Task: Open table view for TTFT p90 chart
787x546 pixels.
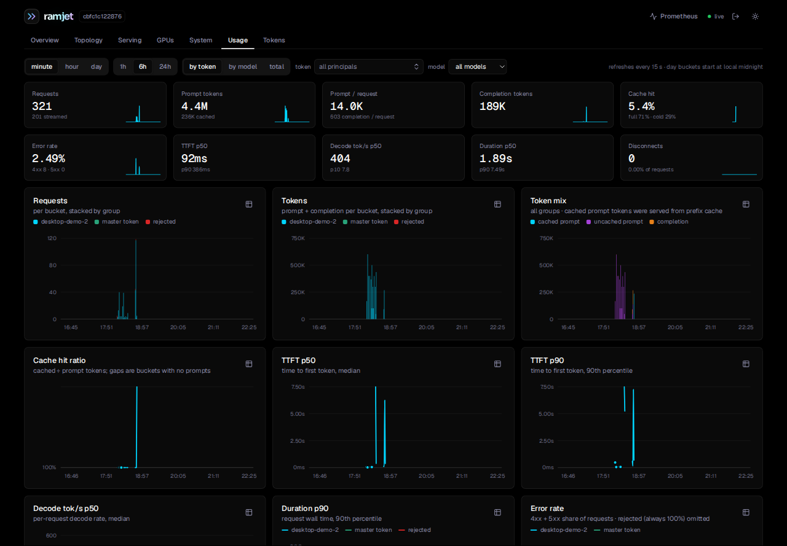Action: (x=746, y=364)
